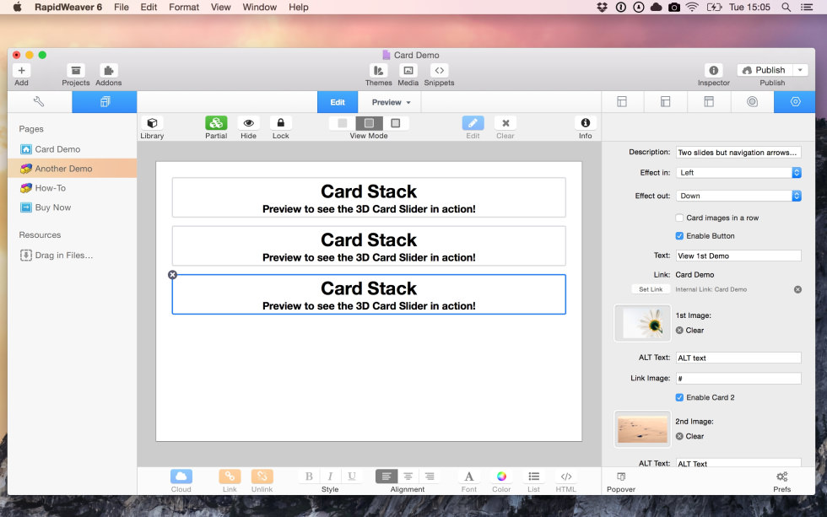Open the Preview mode dropdown
Screen dimensions: 827x517
coord(391,102)
